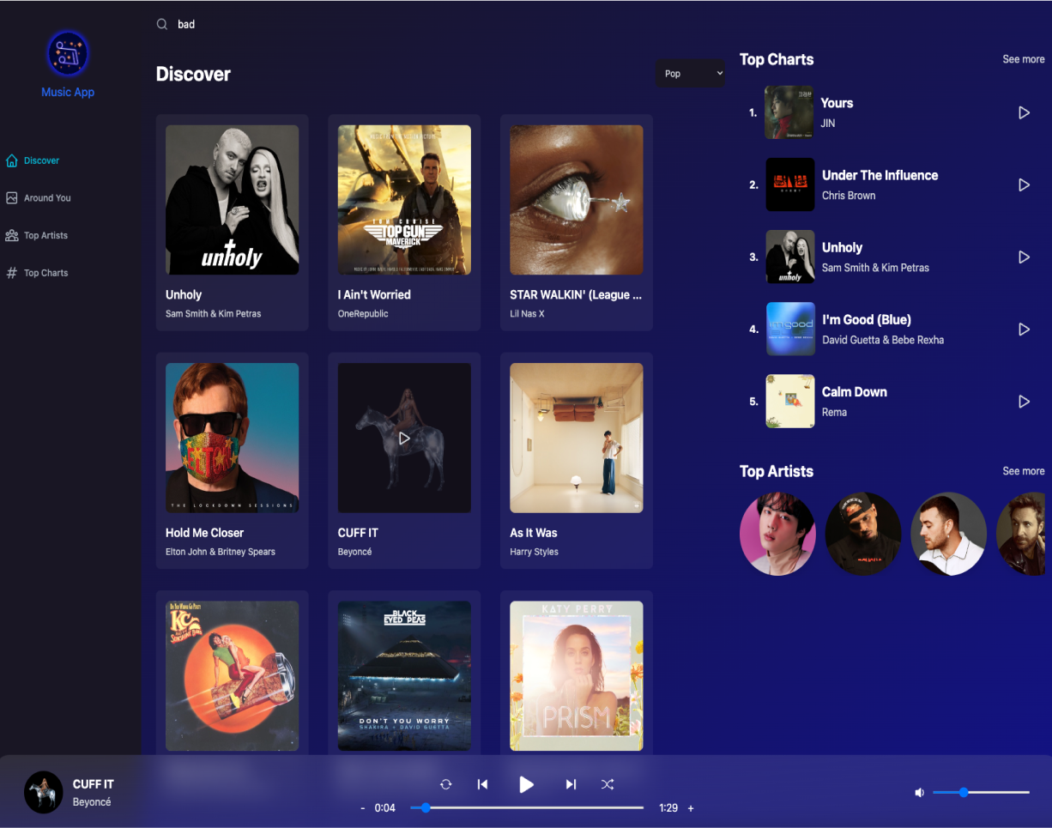The width and height of the screenshot is (1052, 828).
Task: Click the Hold Me Closer album cover
Action: tap(233, 438)
